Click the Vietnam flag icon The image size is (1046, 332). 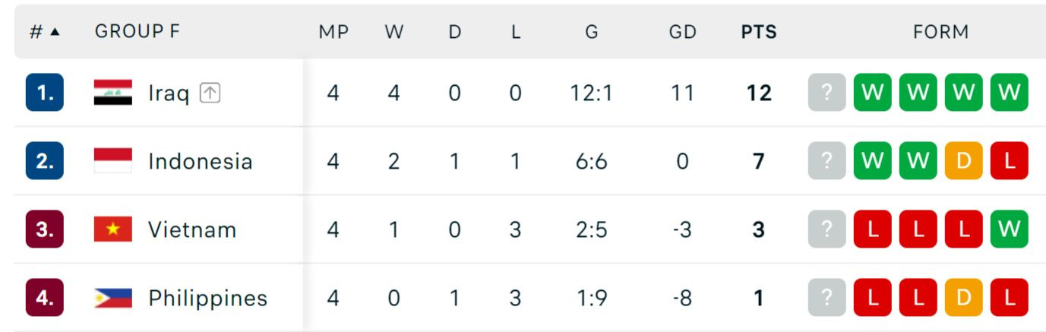tap(112, 229)
